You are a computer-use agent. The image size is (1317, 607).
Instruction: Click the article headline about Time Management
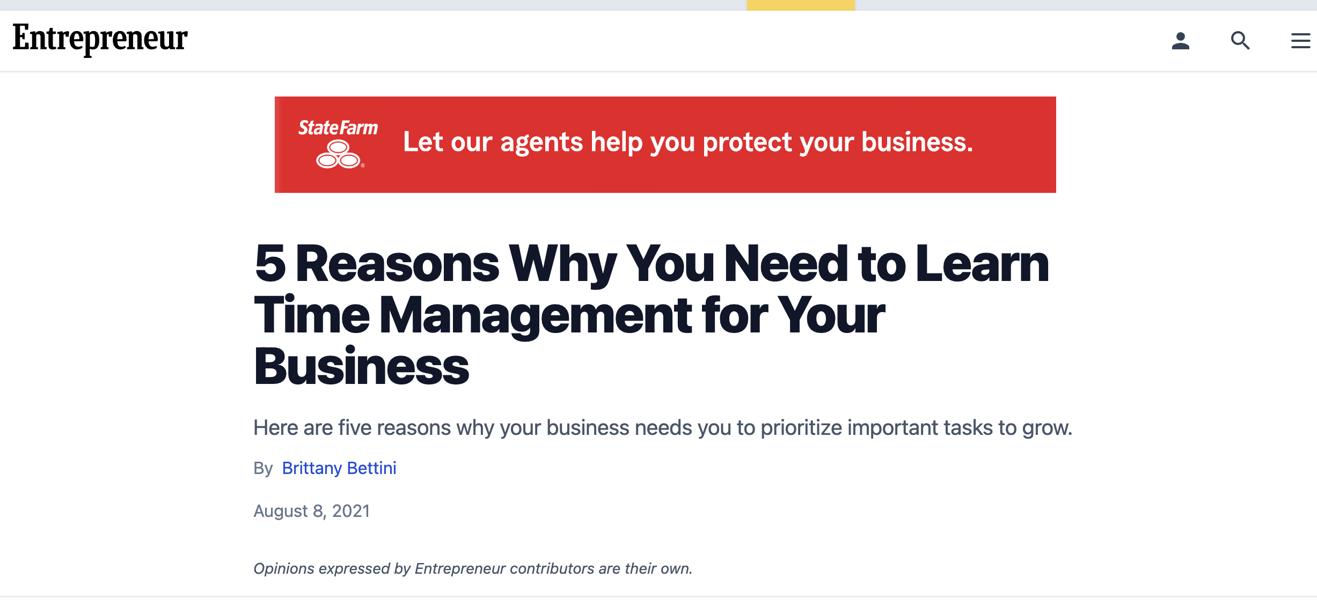[652, 315]
